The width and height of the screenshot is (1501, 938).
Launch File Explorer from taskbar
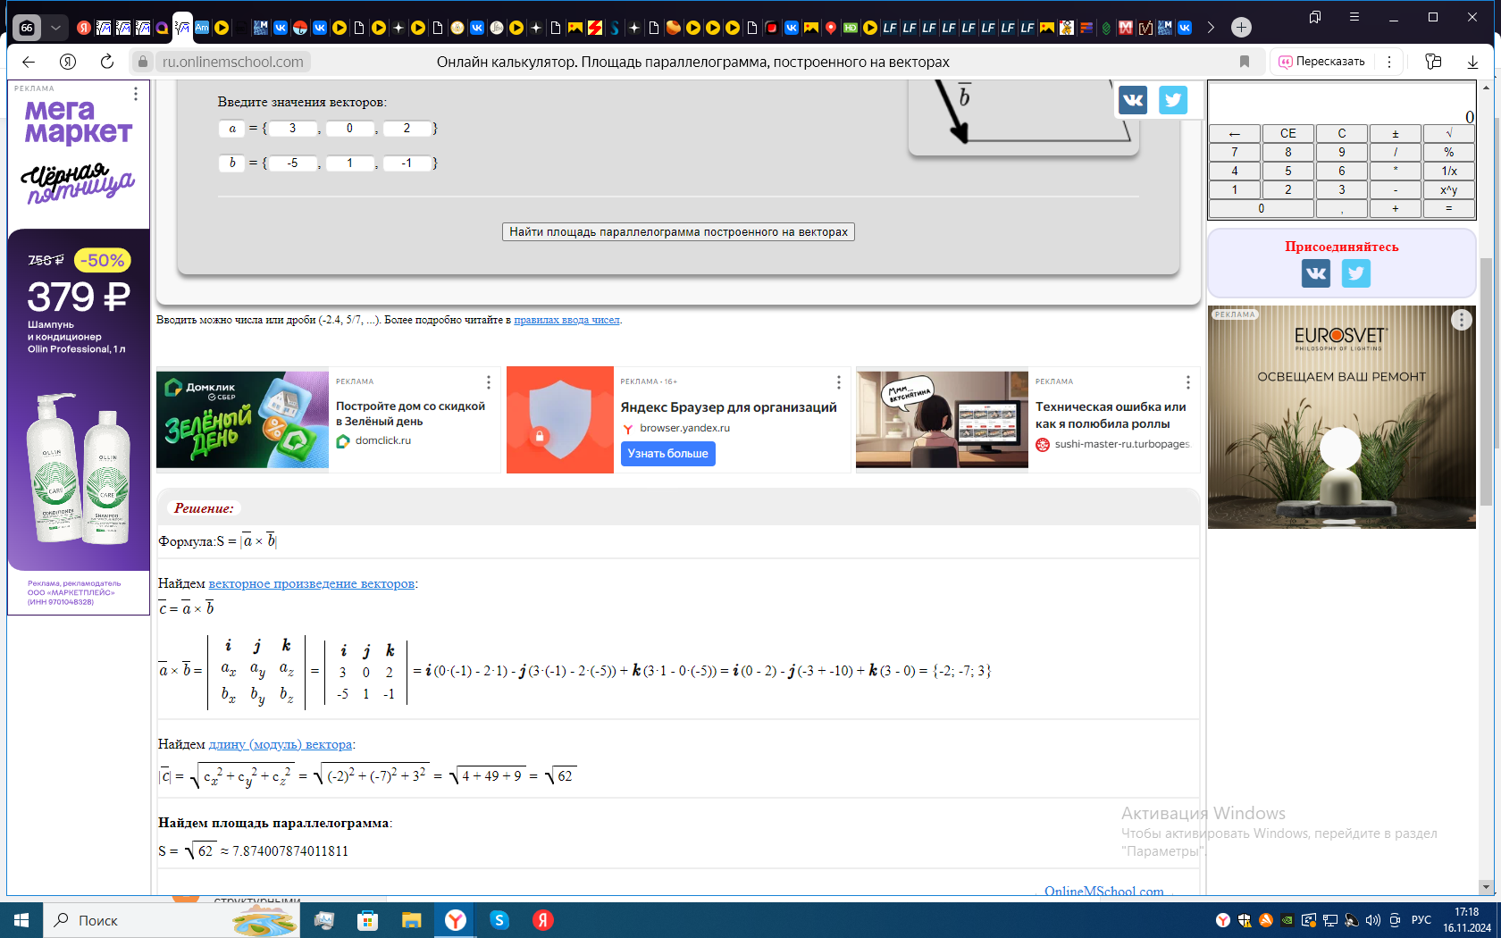(411, 920)
